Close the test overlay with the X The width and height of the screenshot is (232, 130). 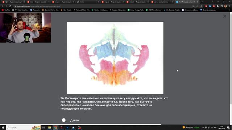[x=225, y=16]
